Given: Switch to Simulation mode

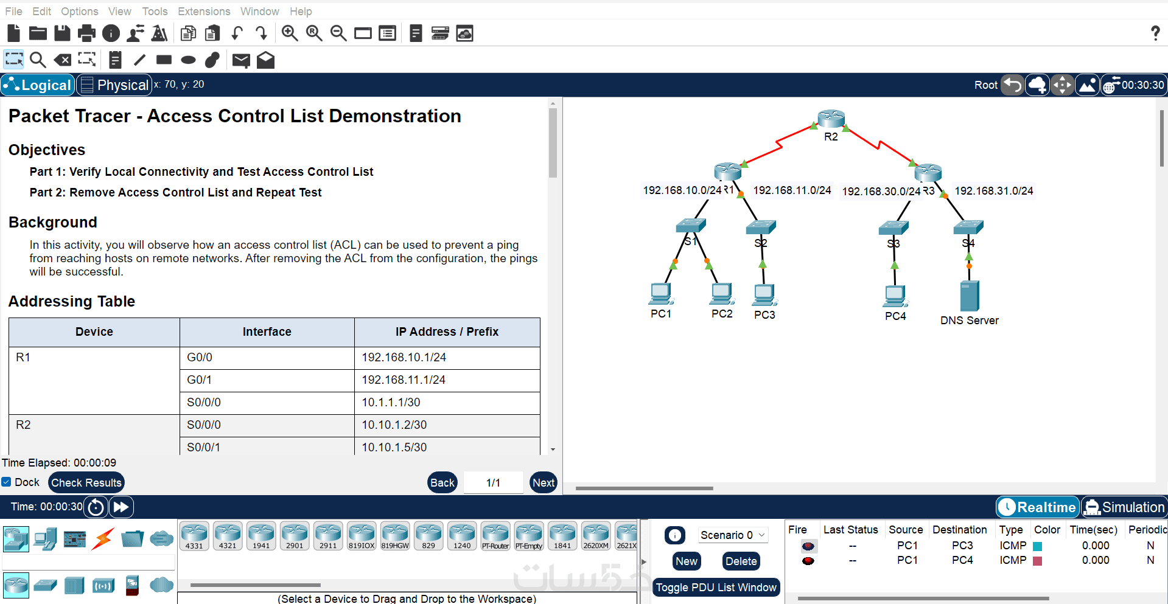Looking at the screenshot, I should pyautogui.click(x=1124, y=507).
